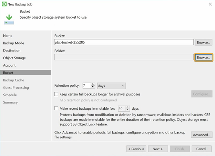This screenshot has width=215, height=156.
Task: Go to the Object Storage wizard step
Action: pyautogui.click(x=14, y=58)
